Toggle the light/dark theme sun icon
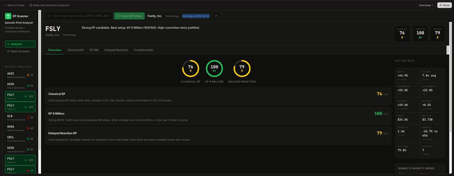Screen dimensions: 454x176 point(216,16)
